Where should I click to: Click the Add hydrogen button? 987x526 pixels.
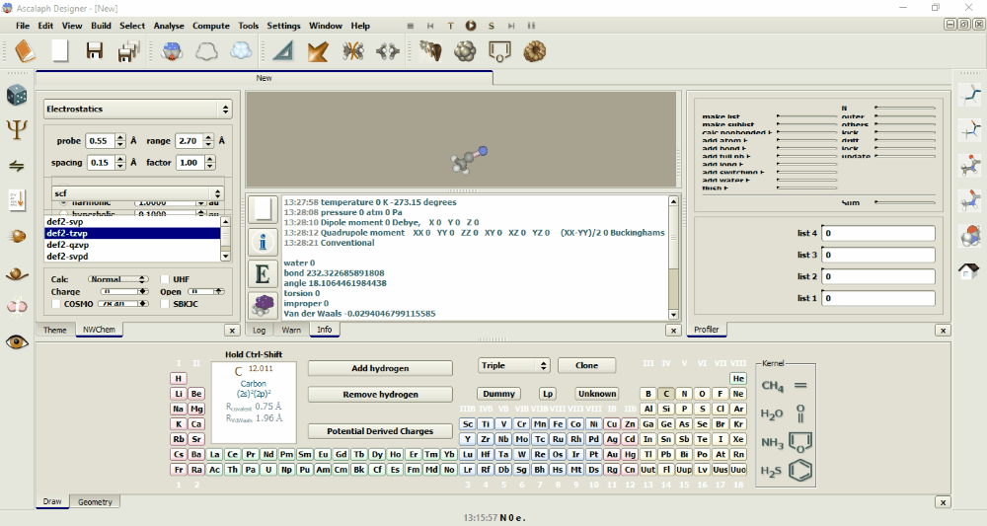pos(380,368)
